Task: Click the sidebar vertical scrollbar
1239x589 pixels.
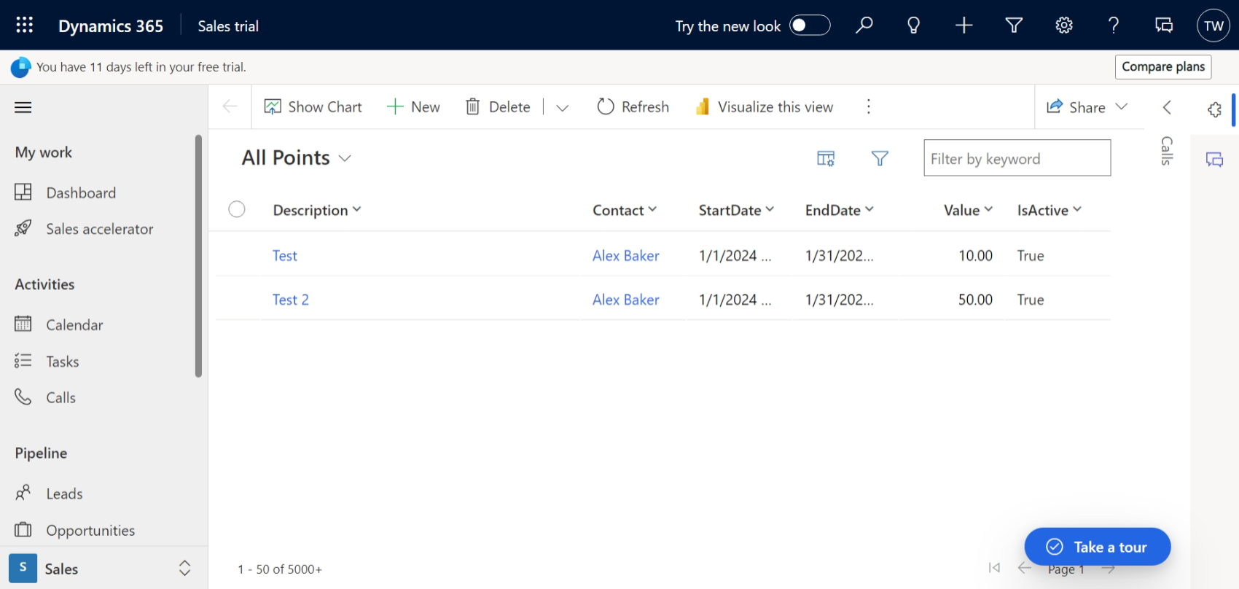Action: tap(198, 255)
